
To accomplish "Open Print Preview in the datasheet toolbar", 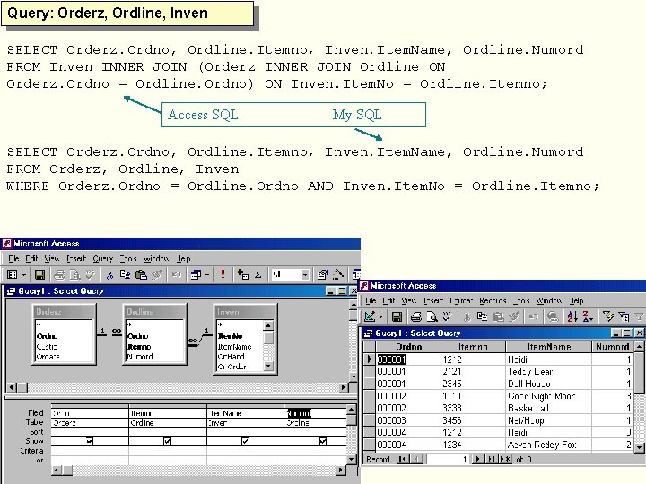I will [x=432, y=316].
